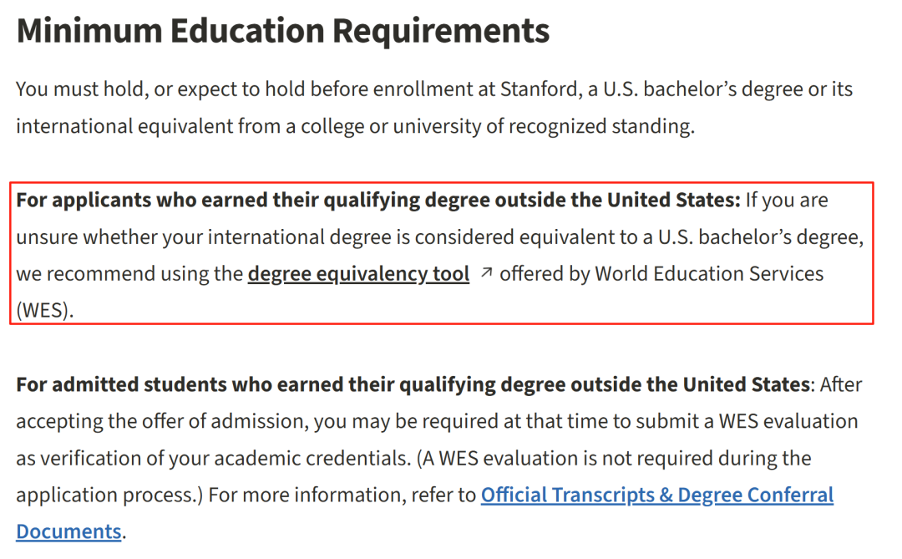Click the 'World Education Services' text
Viewport: 902px width, 559px height.
pos(709,274)
